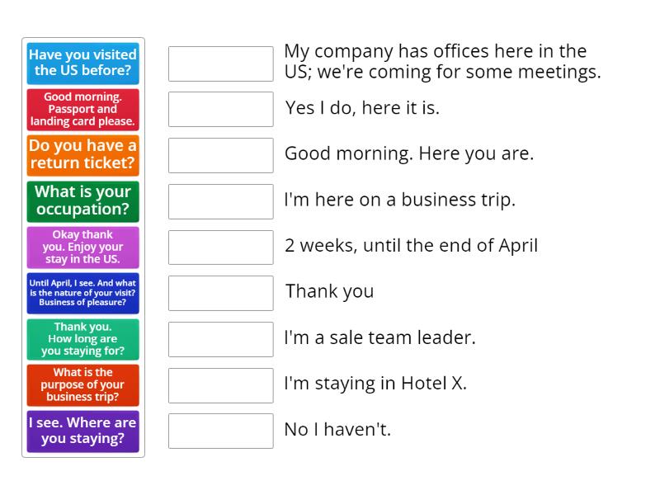This screenshot has height=495, width=660.
Task: Select the slot next to 'I'm here on a business trip.'
Action: [220, 201]
